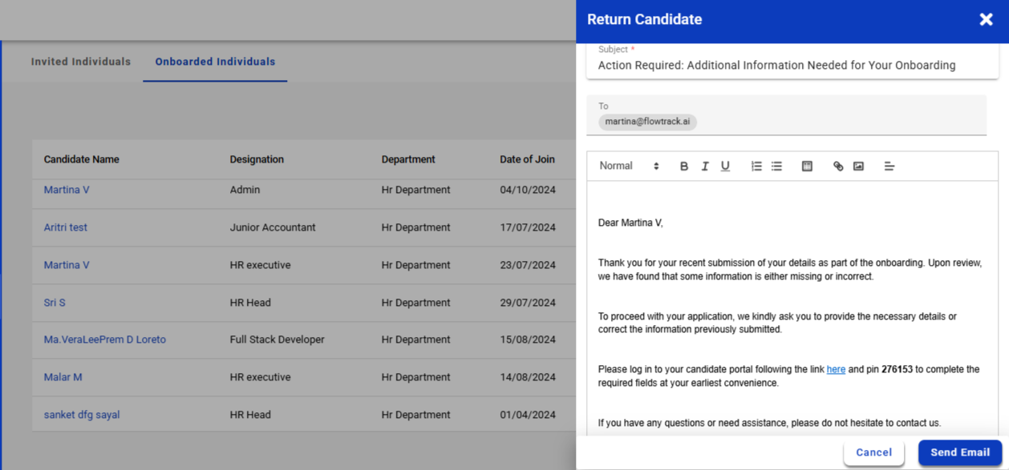Click the insert image icon
Screen dimensions: 1009x470
point(858,167)
